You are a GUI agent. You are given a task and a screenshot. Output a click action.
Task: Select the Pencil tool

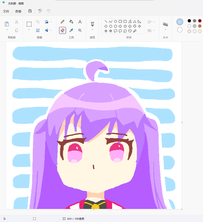click(62, 22)
